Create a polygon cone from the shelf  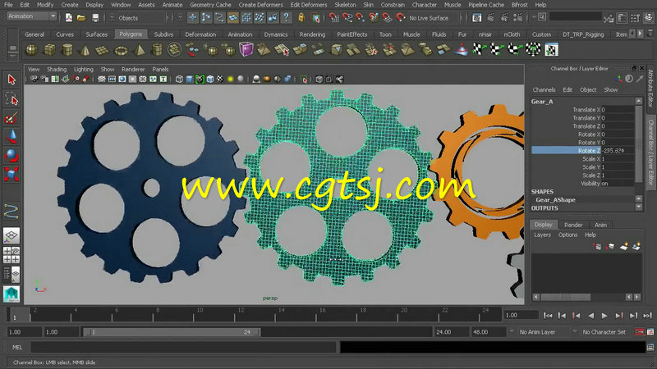coord(85,50)
